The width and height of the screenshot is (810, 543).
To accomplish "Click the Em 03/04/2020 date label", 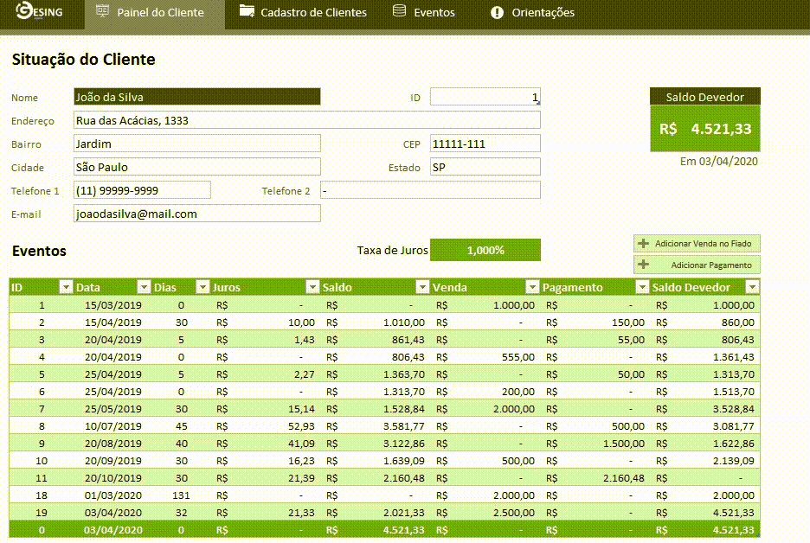I will pos(718,161).
